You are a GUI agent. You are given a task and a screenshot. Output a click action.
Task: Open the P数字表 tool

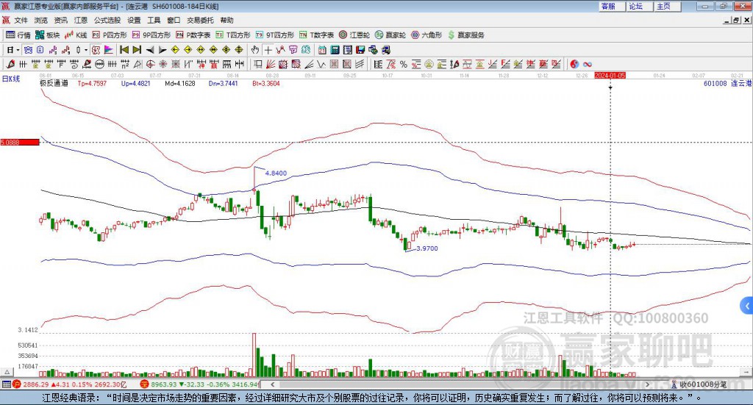pyautogui.click(x=193, y=35)
